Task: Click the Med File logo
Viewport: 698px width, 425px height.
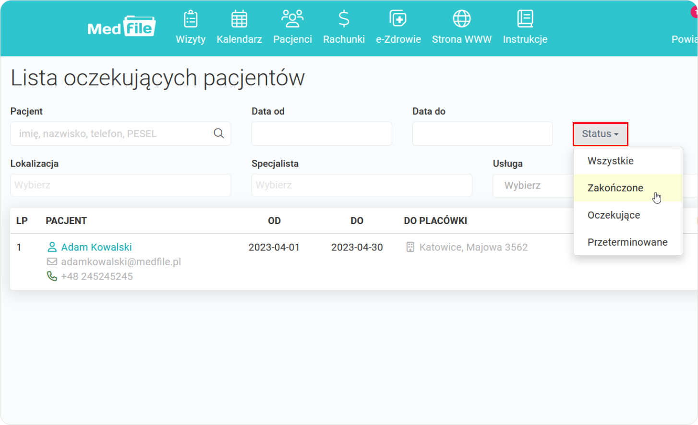Action: 121,27
